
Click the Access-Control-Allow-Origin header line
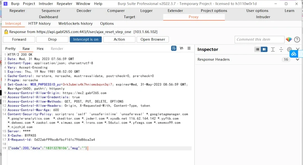(x=57, y=93)
